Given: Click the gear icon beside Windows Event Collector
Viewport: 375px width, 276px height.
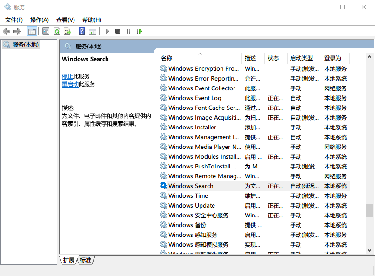Looking at the screenshot, I should (164, 88).
